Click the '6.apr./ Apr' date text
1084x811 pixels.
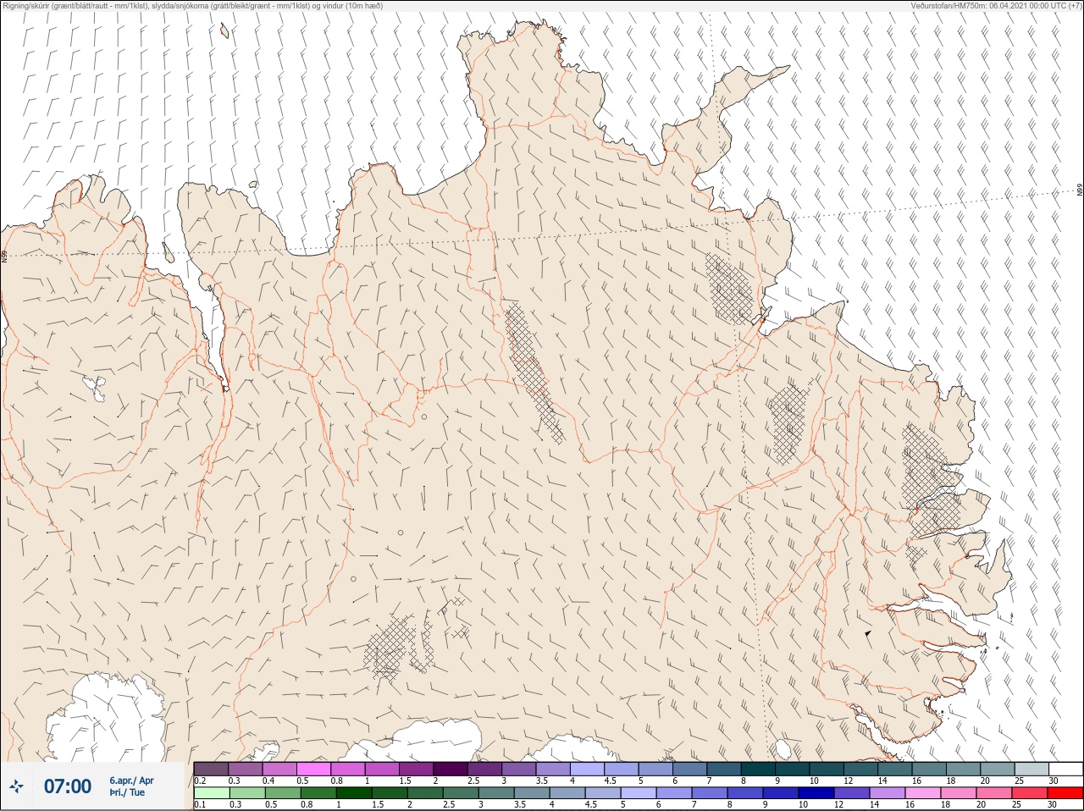tap(131, 781)
